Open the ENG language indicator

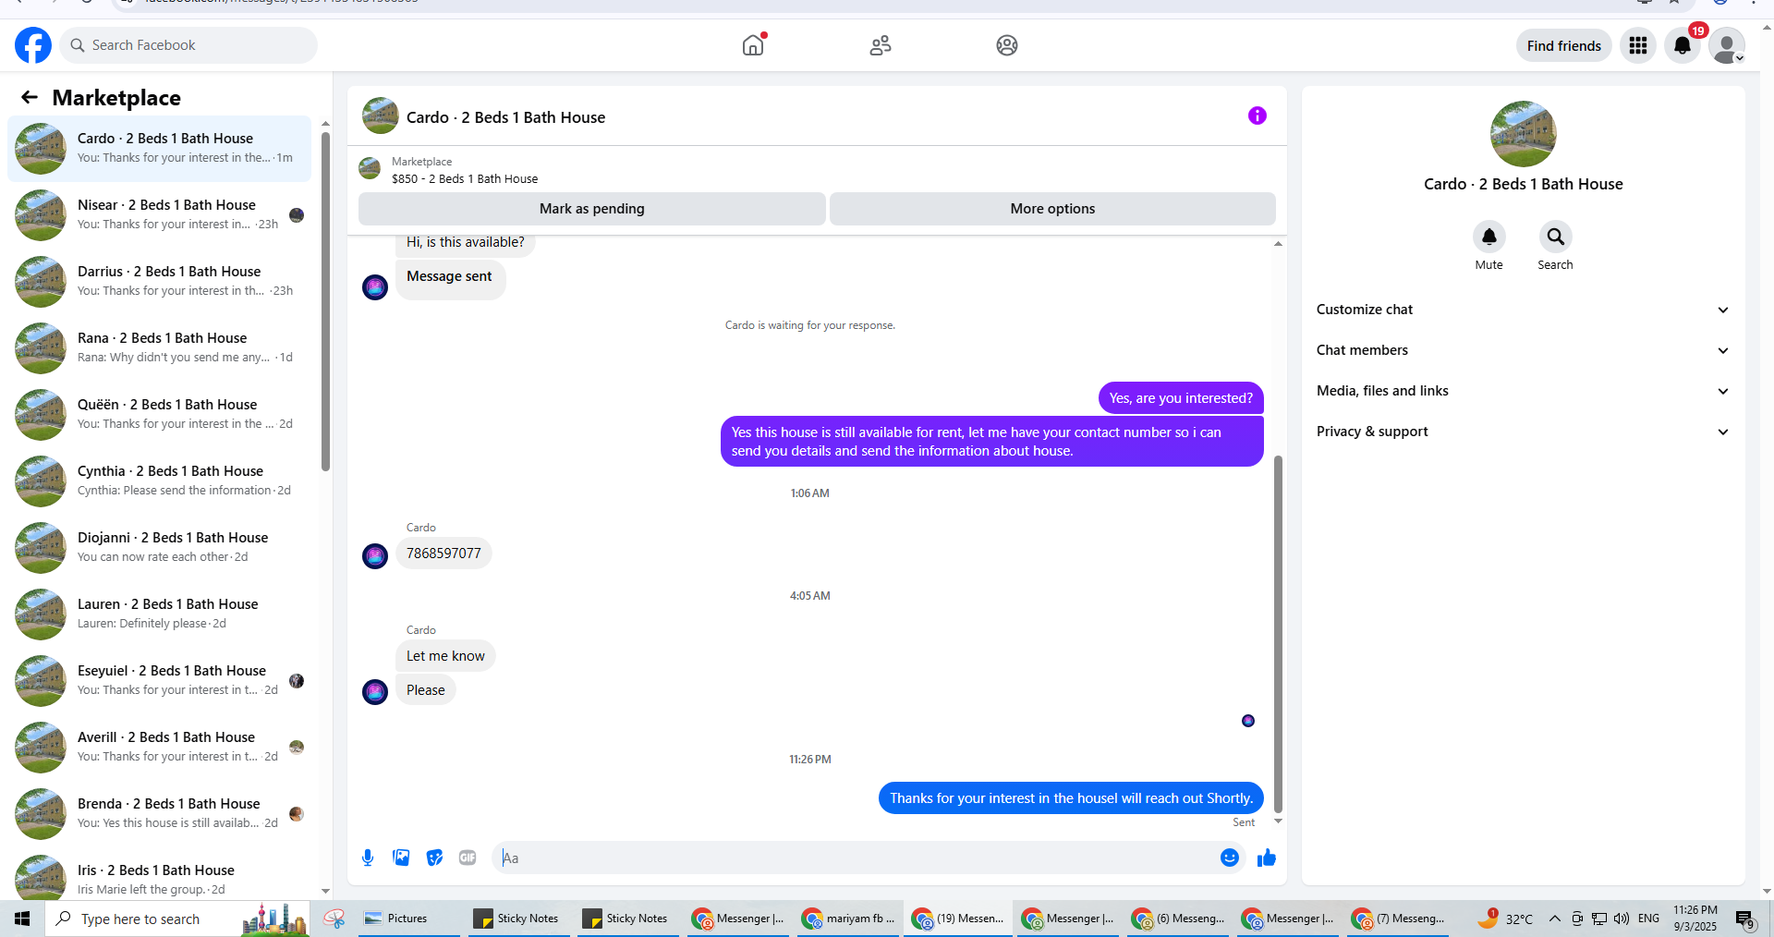pos(1649,919)
